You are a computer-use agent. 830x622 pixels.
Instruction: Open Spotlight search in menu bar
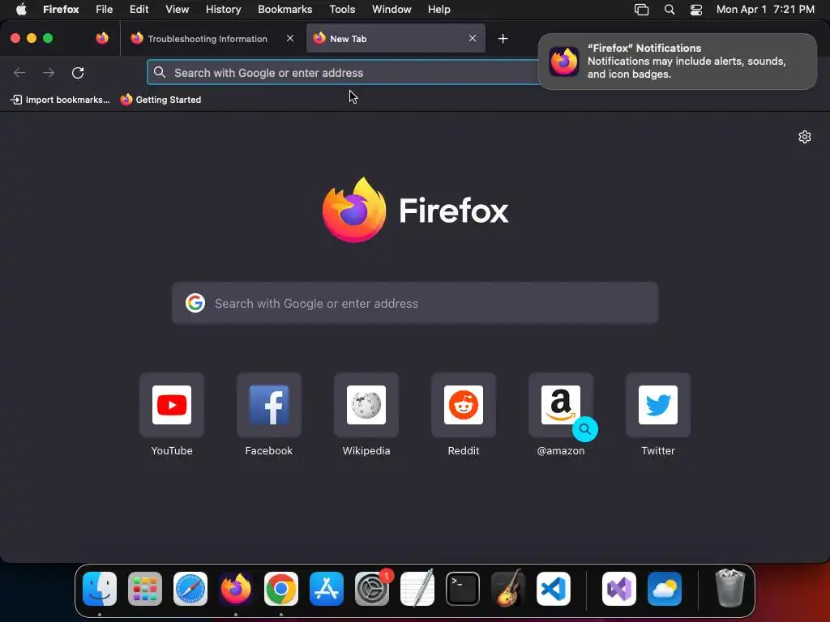point(669,10)
